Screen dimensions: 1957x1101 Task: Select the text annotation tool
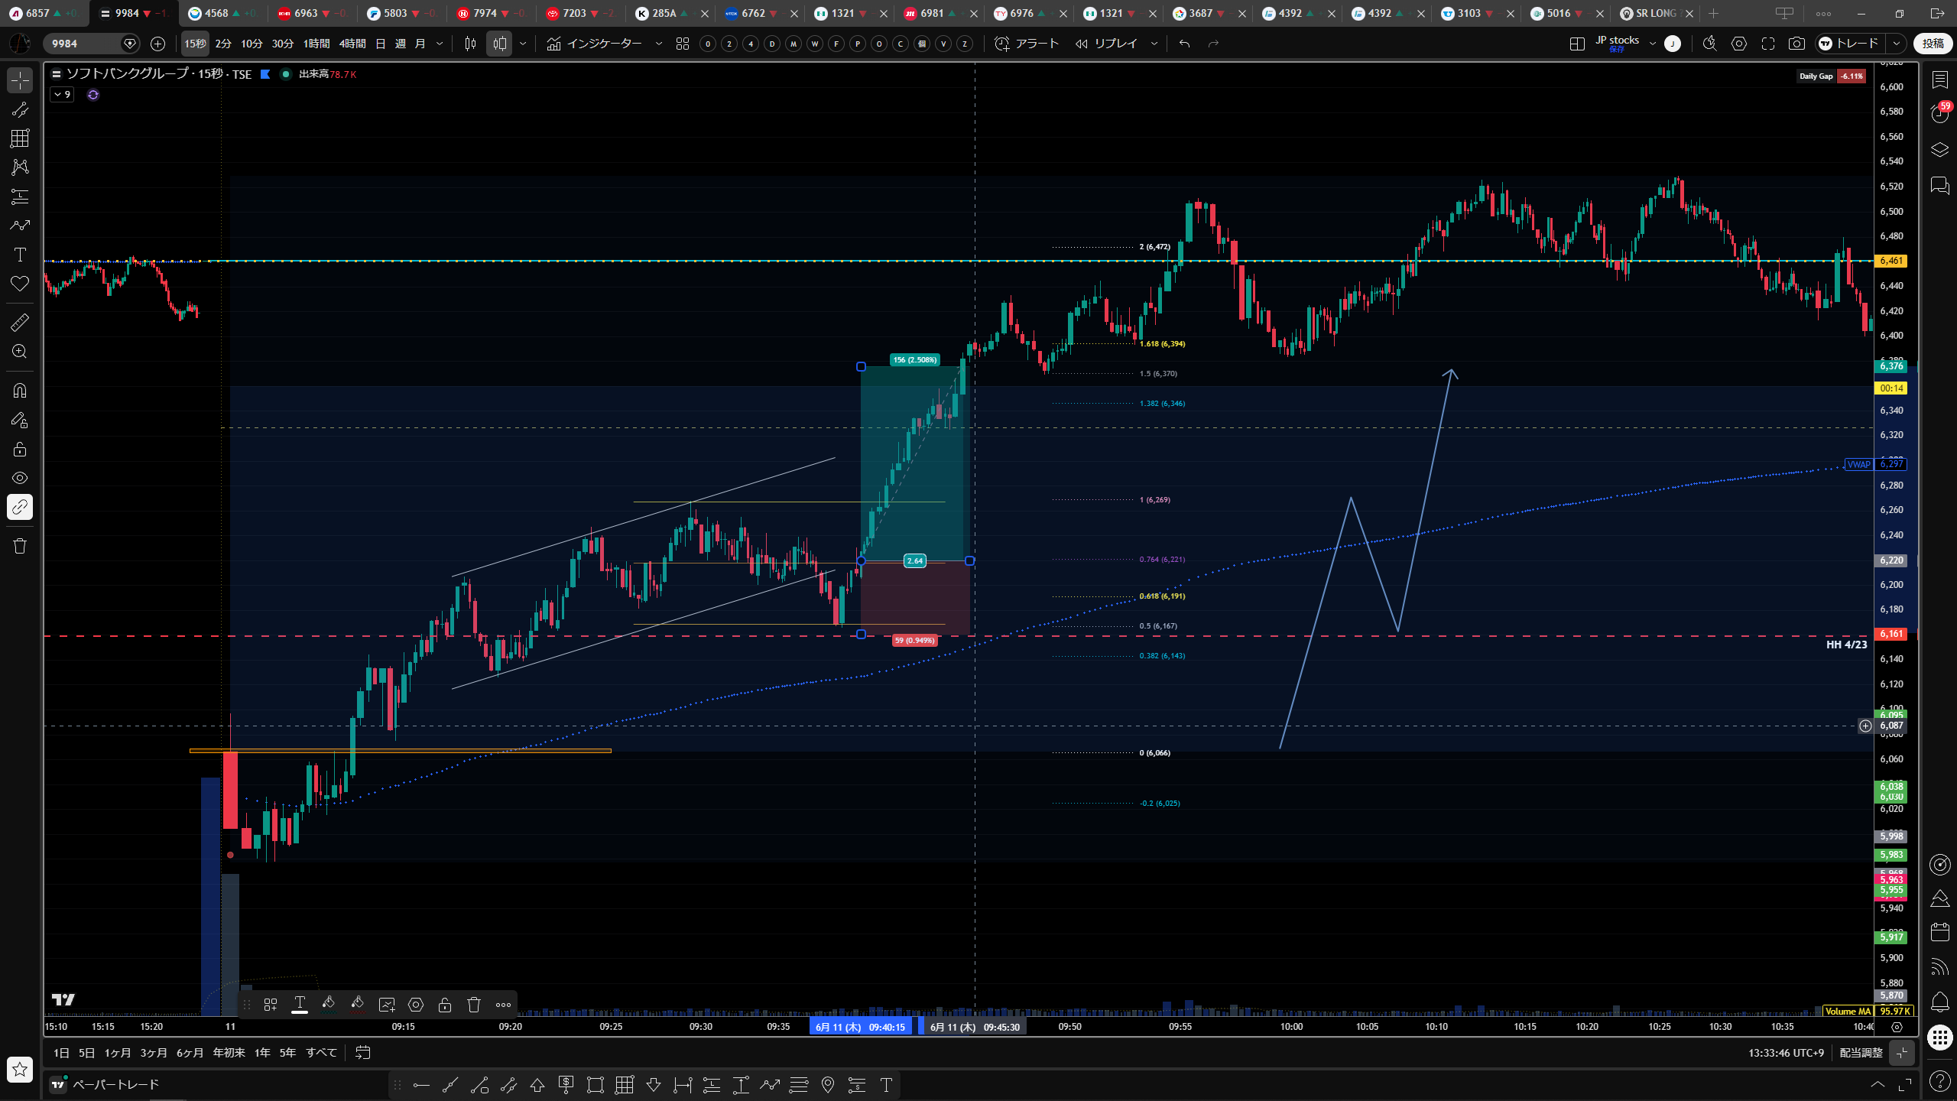click(x=20, y=255)
